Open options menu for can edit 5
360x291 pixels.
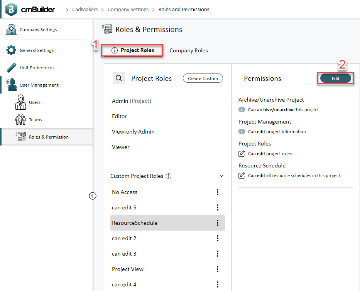coord(217,207)
